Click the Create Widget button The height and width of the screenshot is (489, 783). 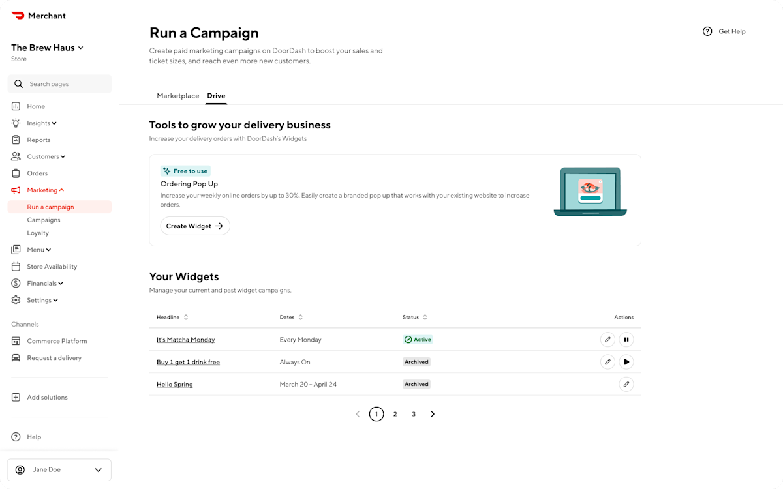195,226
